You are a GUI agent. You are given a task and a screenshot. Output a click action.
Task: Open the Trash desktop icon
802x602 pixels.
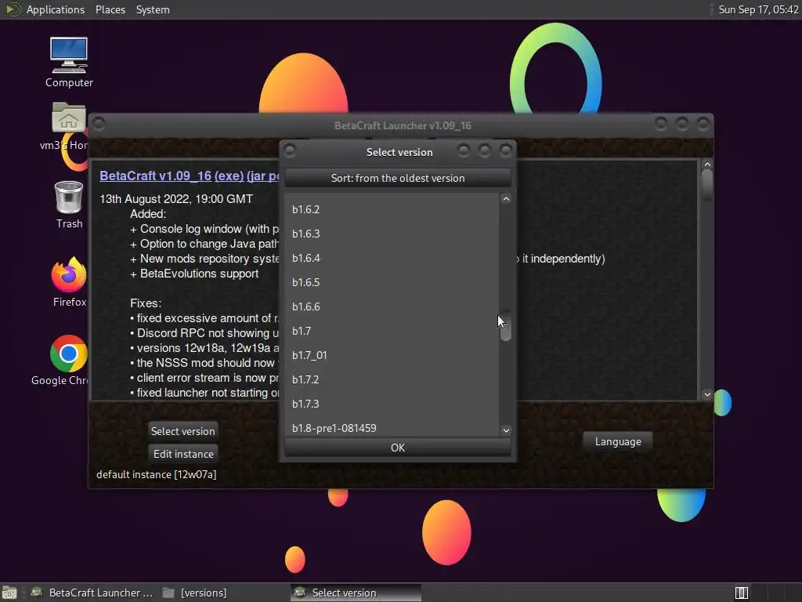click(69, 205)
